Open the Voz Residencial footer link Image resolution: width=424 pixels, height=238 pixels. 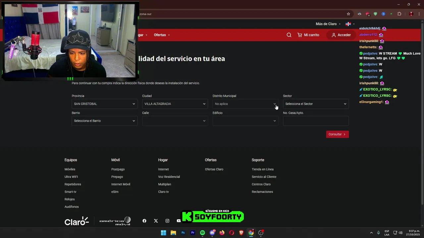coord(169,177)
